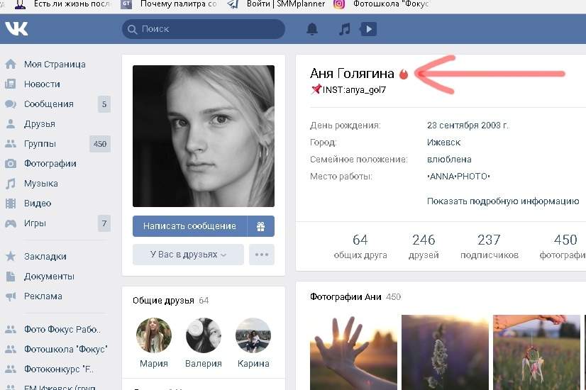
Task: Expand Показать подробную информацию
Action: coord(503,201)
